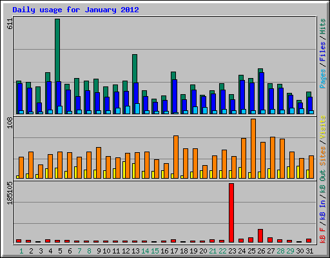This screenshot has width=330, height=258.
Task: Click green day label 29
Action: (x=290, y=251)
